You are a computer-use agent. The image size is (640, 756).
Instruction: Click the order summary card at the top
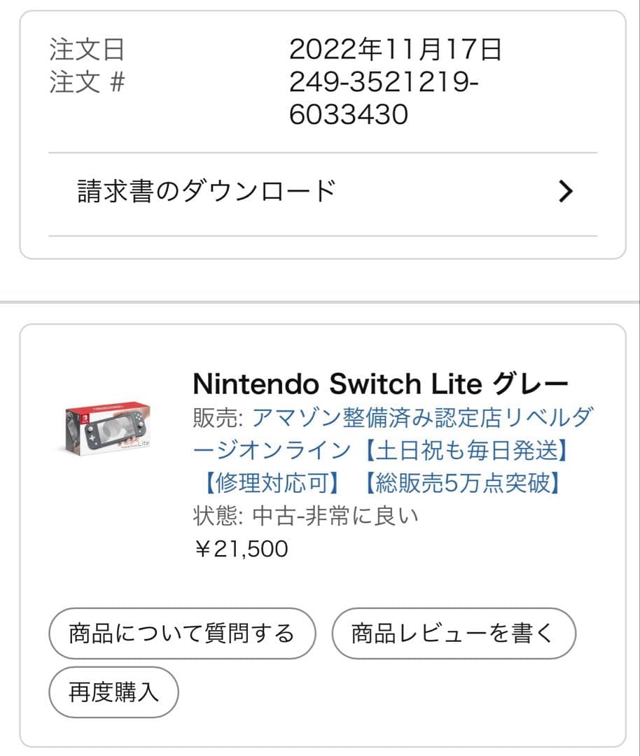point(320,133)
